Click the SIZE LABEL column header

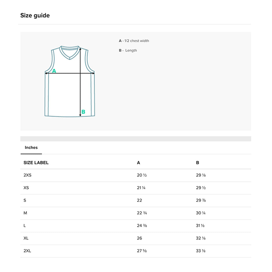[36, 163]
